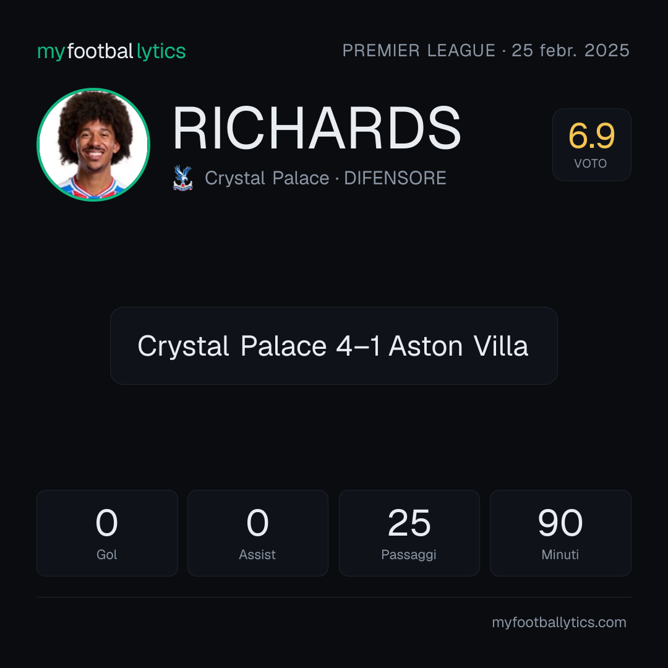This screenshot has height=668, width=668.
Task: Select the 6.9 Voto rating badge
Action: click(592, 144)
